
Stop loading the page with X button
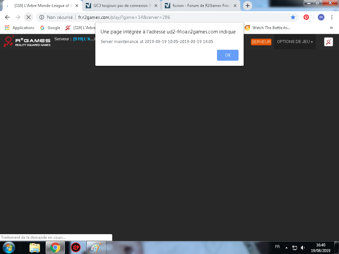pos(28,17)
